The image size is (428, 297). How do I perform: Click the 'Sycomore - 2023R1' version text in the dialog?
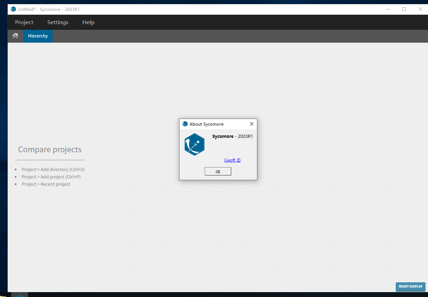(x=232, y=136)
